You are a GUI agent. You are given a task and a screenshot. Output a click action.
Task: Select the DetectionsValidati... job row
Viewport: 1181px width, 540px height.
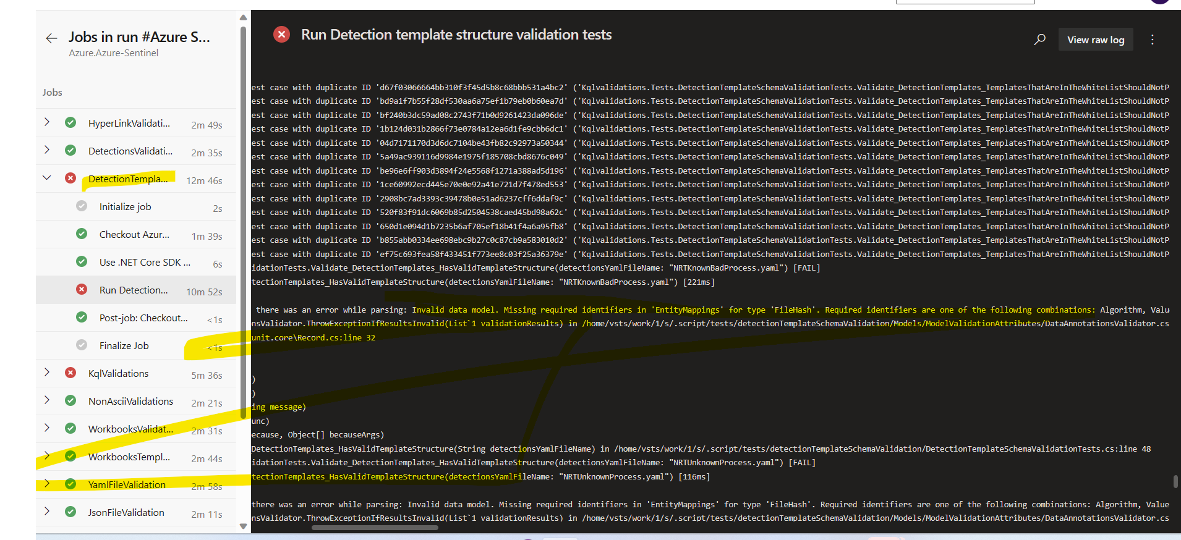[x=136, y=151]
